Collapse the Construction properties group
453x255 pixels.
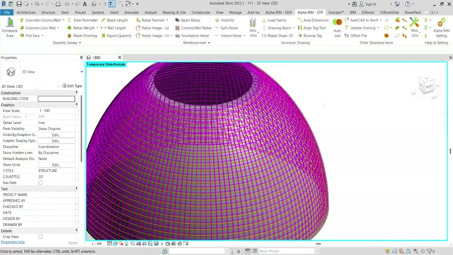click(x=76, y=93)
